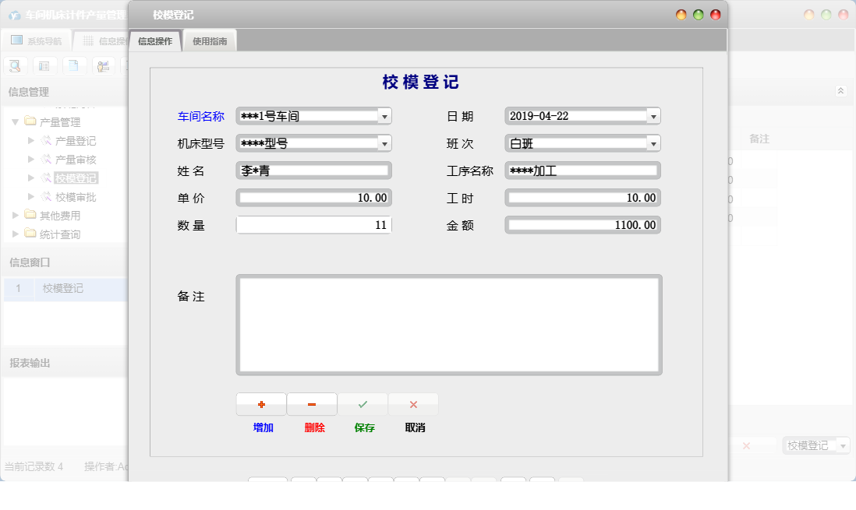Click the red plus icon above 增加

pos(261,403)
